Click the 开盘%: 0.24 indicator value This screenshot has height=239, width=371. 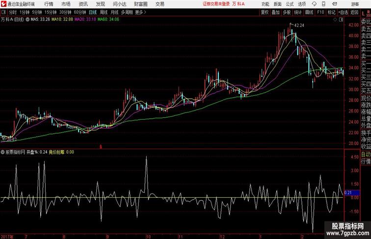coord(37,152)
